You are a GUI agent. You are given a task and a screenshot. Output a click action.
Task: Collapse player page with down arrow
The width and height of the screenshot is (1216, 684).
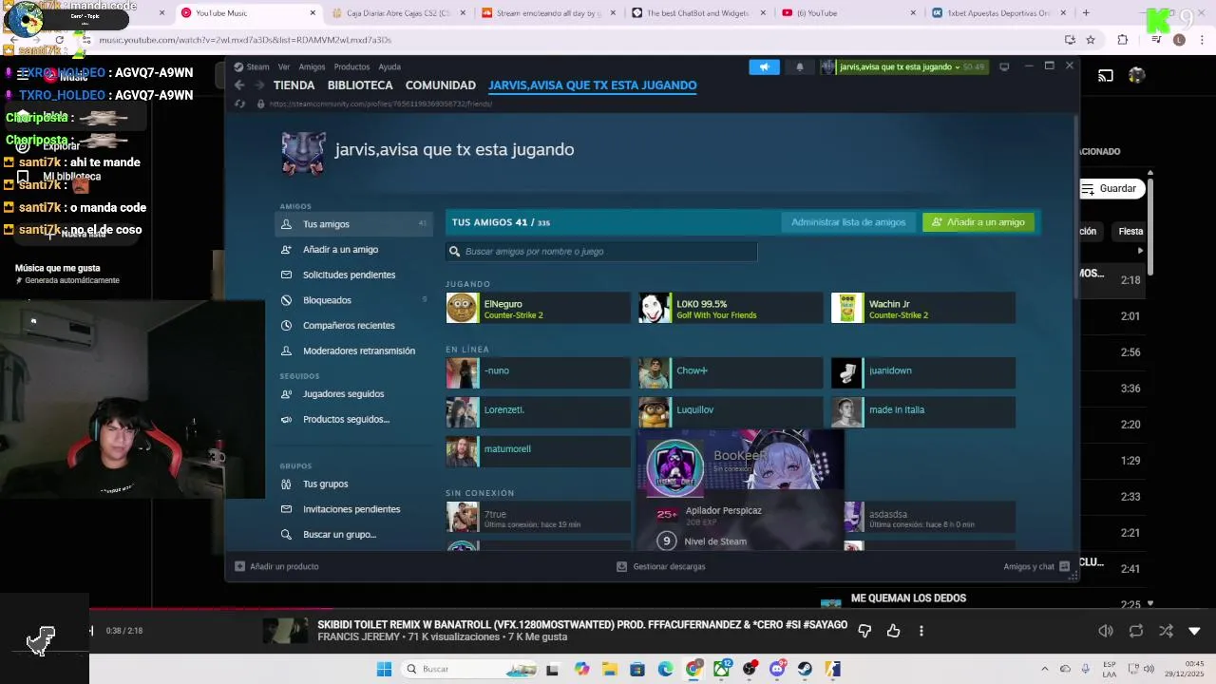click(x=1194, y=631)
